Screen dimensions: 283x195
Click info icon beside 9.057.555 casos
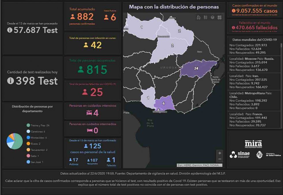(233, 11)
